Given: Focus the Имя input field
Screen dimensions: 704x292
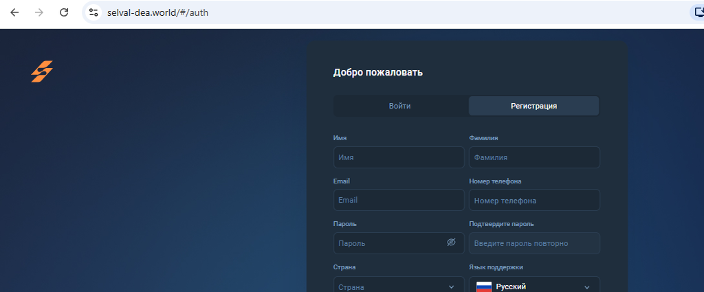Looking at the screenshot, I should 399,157.
